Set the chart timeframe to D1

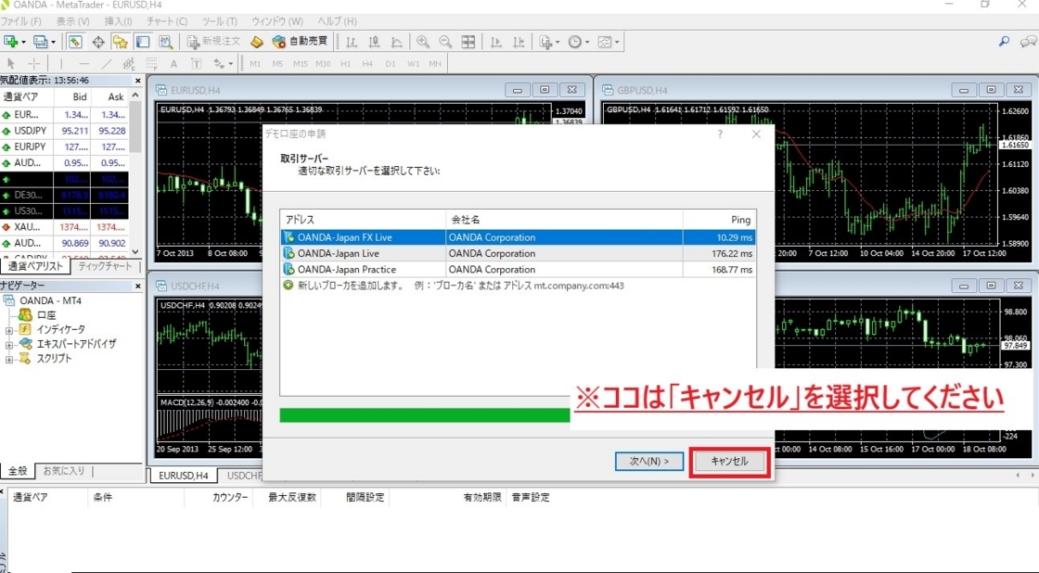tap(391, 64)
